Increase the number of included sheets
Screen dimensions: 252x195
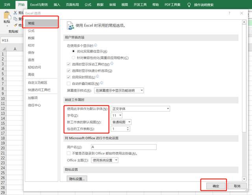(128, 128)
